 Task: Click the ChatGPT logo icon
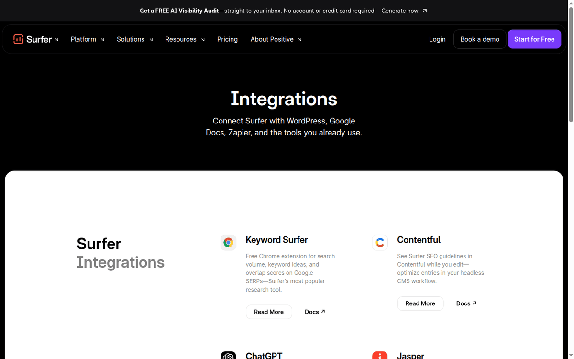(x=229, y=356)
